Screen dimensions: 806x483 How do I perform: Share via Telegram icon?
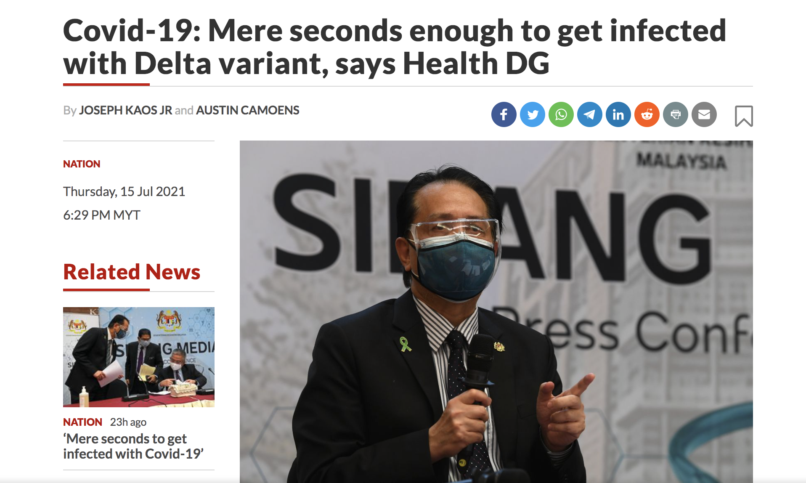[x=589, y=114]
